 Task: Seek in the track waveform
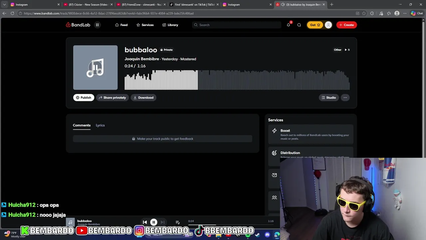click(x=237, y=80)
